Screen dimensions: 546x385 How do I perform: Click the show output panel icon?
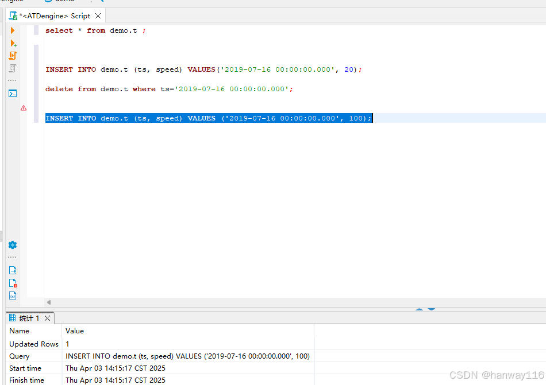coord(13,270)
